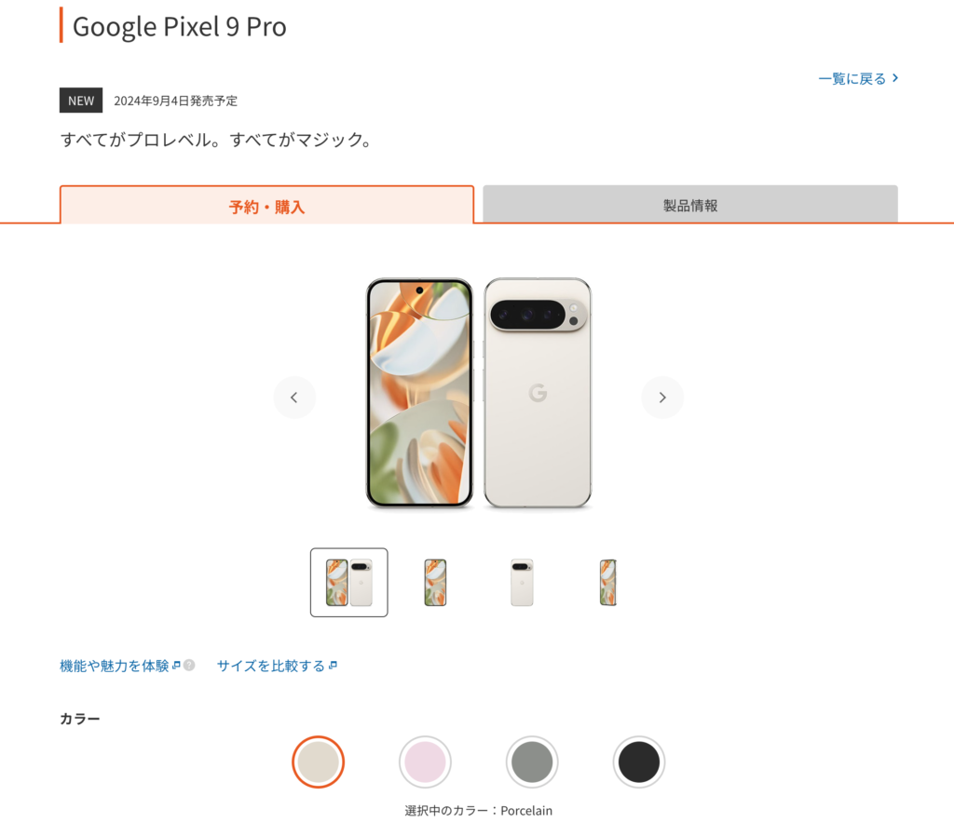Viewport: 954px width, 836px height.
Task: Click the help icon beside 機能や魅力を体験
Action: pos(189,666)
